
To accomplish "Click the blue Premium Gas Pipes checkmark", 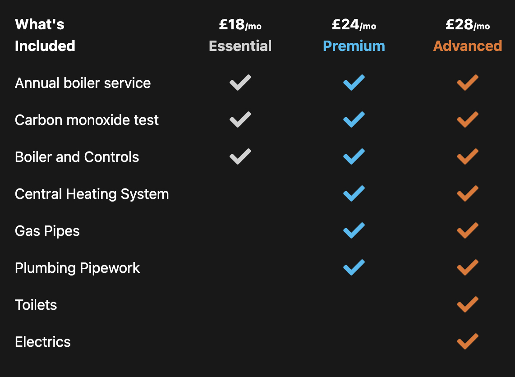I will tap(354, 231).
